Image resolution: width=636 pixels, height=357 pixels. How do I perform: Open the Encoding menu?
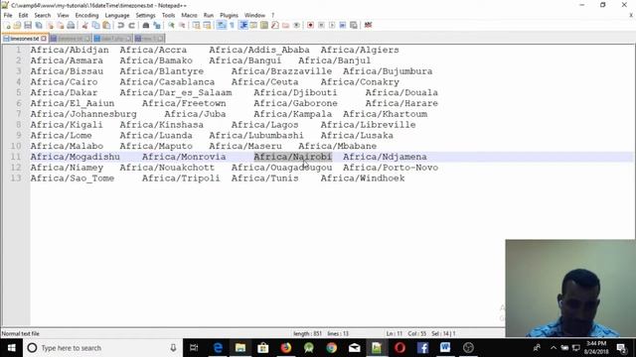pos(86,16)
